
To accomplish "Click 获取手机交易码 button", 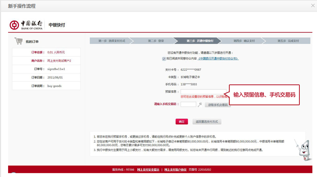I will [x=218, y=105].
